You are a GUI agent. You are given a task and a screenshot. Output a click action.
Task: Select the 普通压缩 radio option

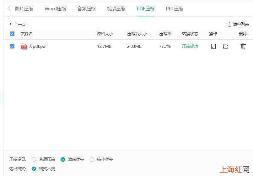point(34,160)
